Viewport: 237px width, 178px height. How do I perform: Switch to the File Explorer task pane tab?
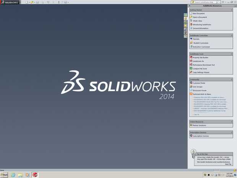click(186, 26)
